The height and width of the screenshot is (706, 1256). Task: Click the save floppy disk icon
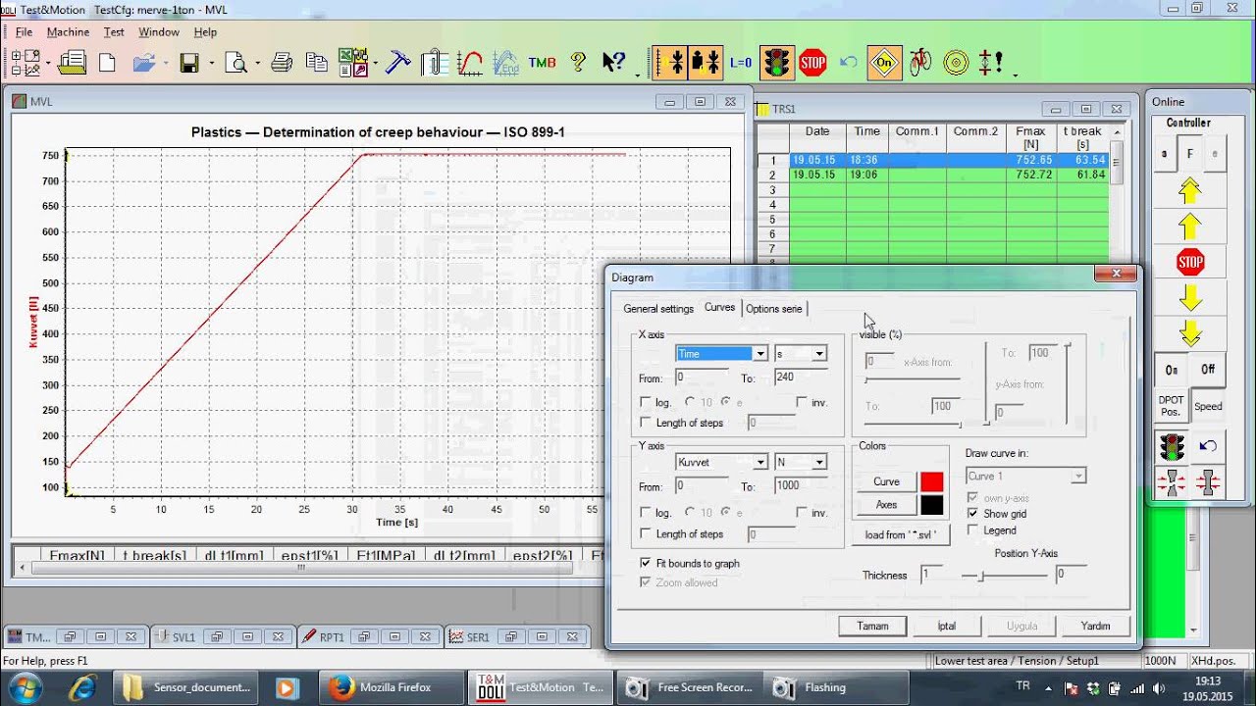click(189, 63)
